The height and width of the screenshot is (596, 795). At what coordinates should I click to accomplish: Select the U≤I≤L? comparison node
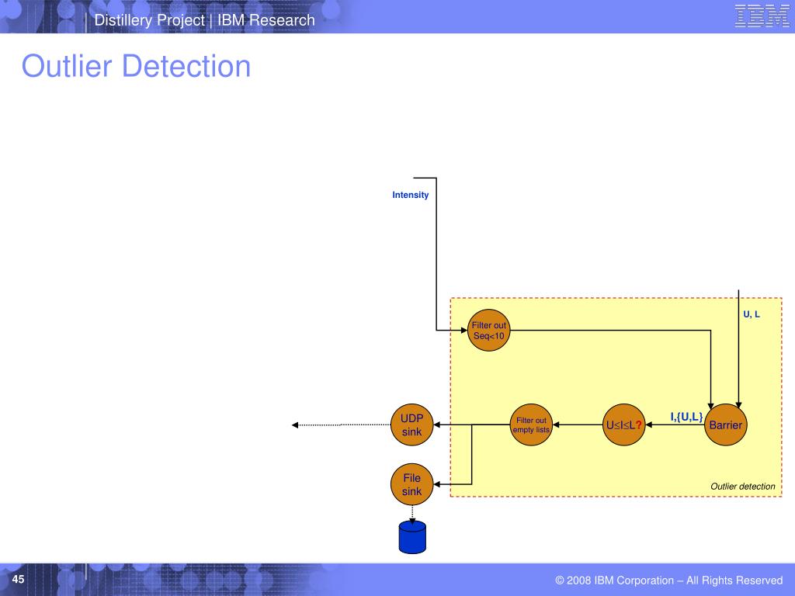623,424
